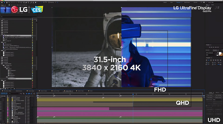Select the Rectangle shape tool
Image resolution: width=223 pixels, height=124 pixels.
click(24, 3)
